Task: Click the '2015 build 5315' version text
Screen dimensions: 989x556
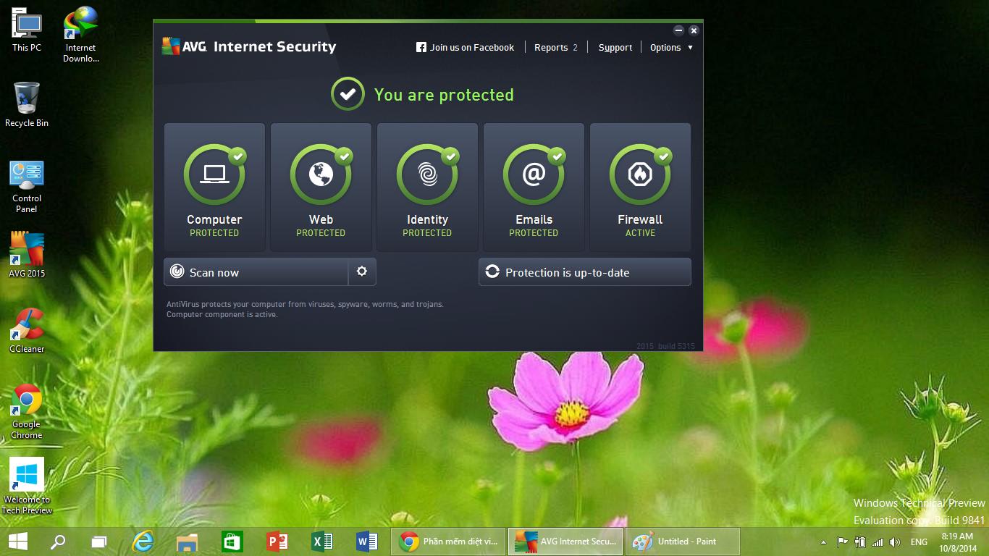Action: click(665, 346)
